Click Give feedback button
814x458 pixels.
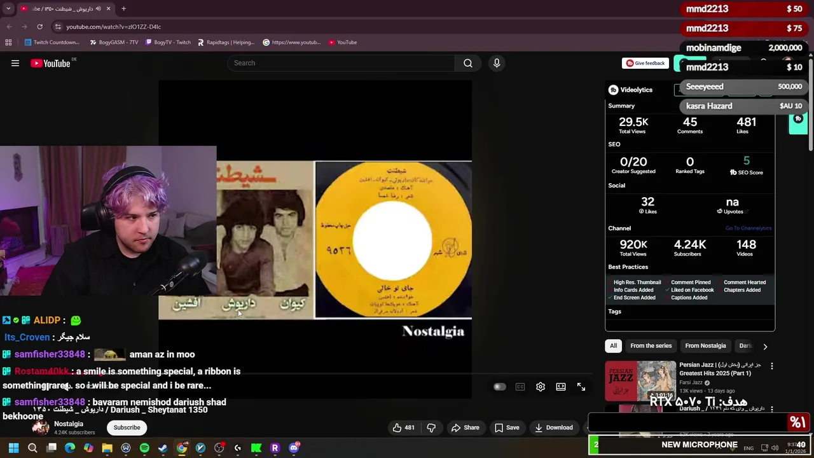click(x=645, y=63)
